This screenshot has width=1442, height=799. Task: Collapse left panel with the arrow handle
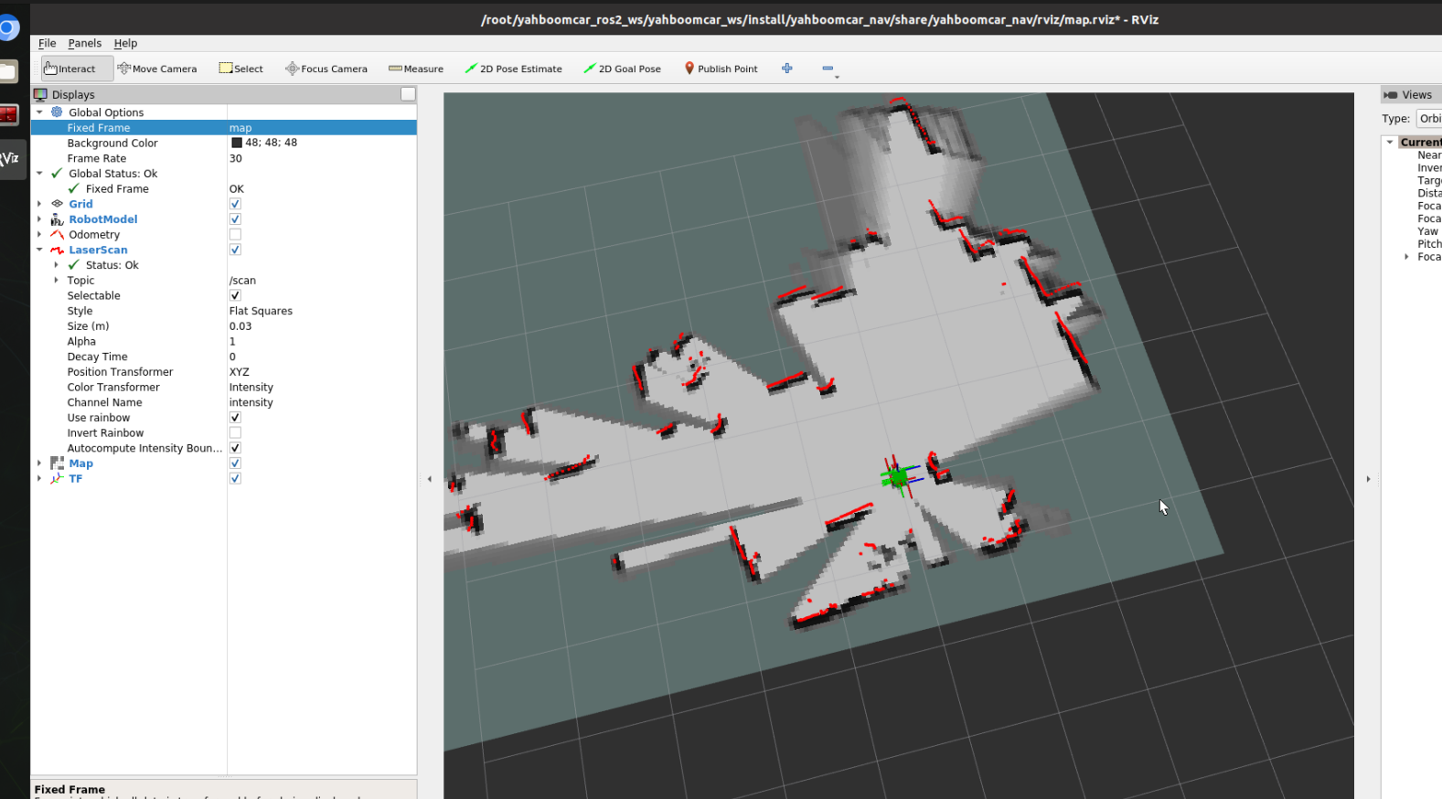(430, 479)
